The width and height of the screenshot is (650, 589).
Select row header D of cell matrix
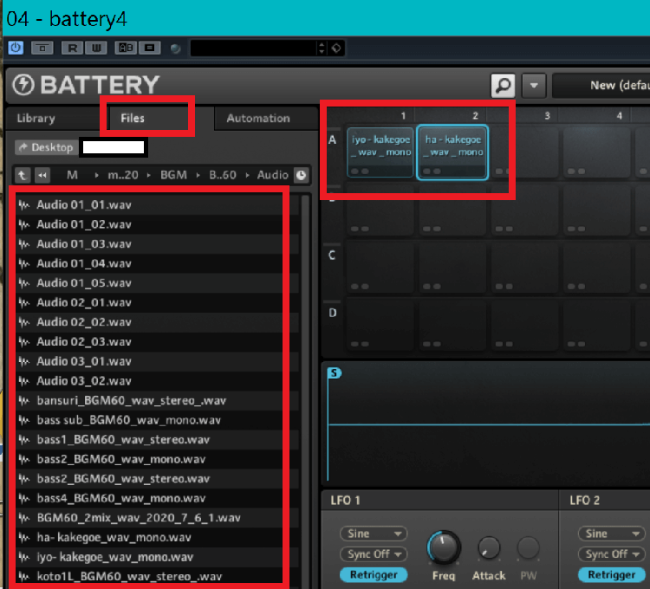point(333,313)
